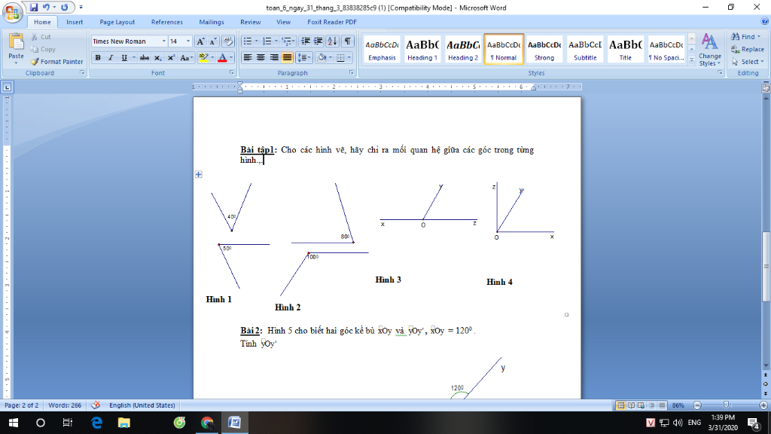Open the Font dialog launcher
The width and height of the screenshot is (771, 434).
pos(231,73)
